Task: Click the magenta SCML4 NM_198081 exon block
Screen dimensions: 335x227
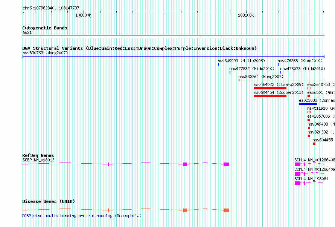Action: (x=297, y=183)
